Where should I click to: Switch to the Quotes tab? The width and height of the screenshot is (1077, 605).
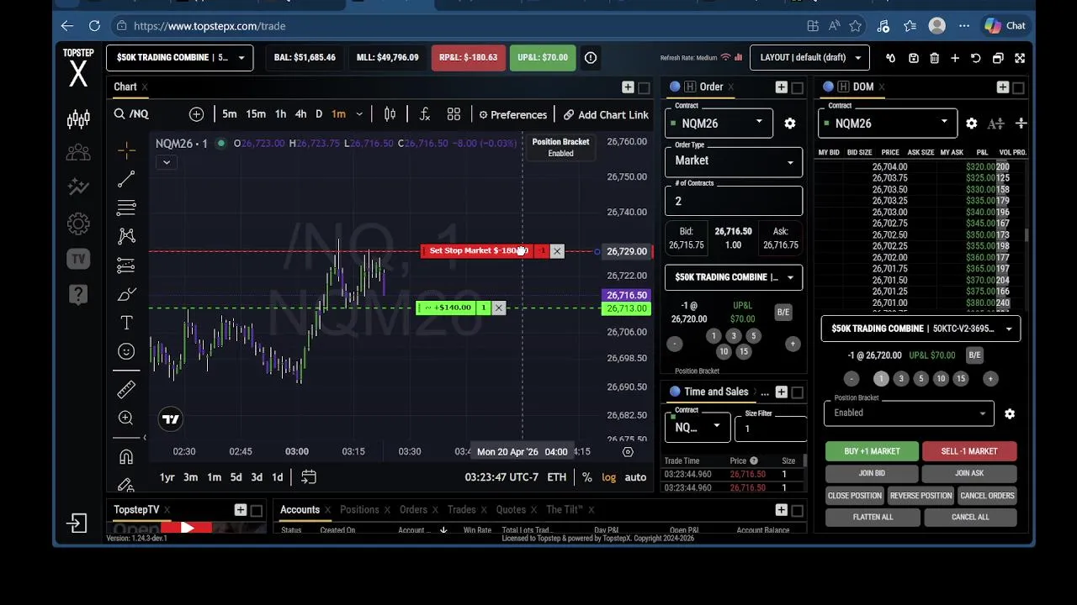pyautogui.click(x=511, y=510)
